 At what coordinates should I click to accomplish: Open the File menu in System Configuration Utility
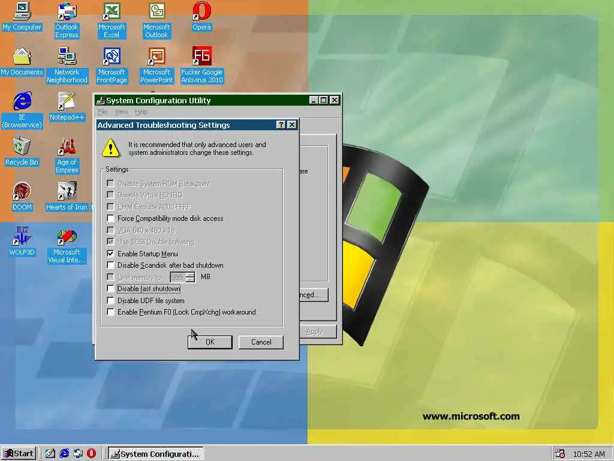coord(103,112)
